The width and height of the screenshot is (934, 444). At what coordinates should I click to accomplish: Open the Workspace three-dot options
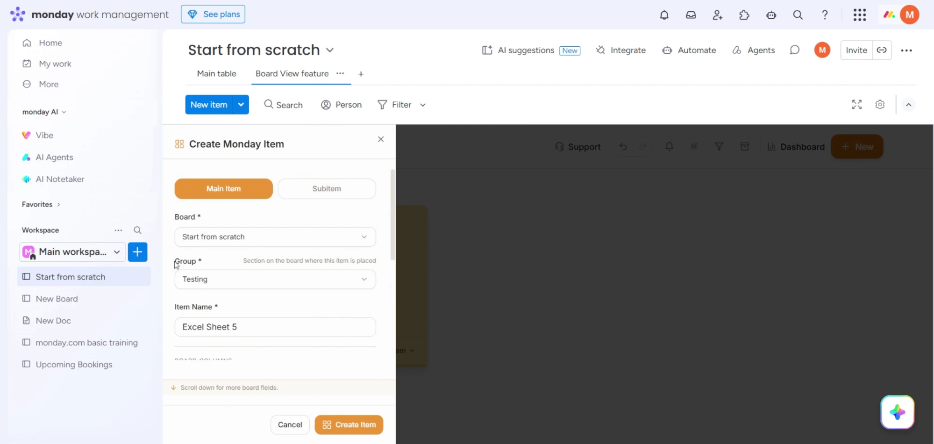tap(118, 230)
